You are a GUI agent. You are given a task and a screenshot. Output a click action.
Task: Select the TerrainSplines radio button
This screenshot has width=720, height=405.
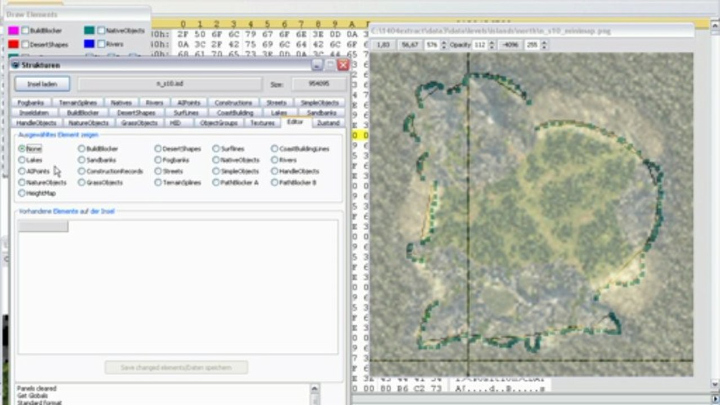(x=158, y=182)
